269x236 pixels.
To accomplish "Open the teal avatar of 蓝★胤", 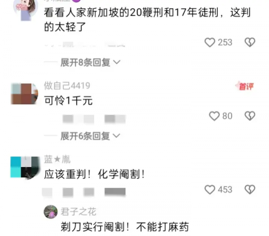I will 25,167.
